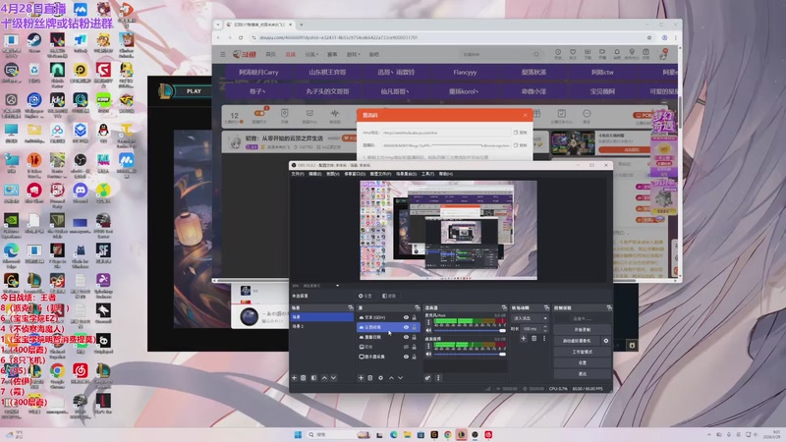The height and width of the screenshot is (442, 786).
Task: Mute the desktop audio channel
Action: [428, 355]
